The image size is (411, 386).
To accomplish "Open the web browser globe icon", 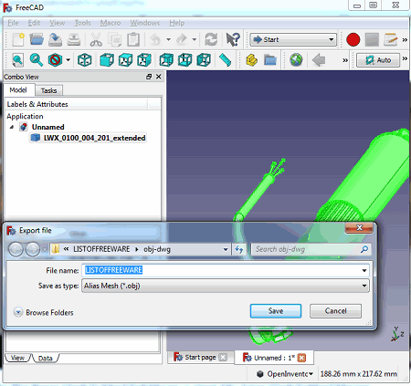I will coord(296,60).
